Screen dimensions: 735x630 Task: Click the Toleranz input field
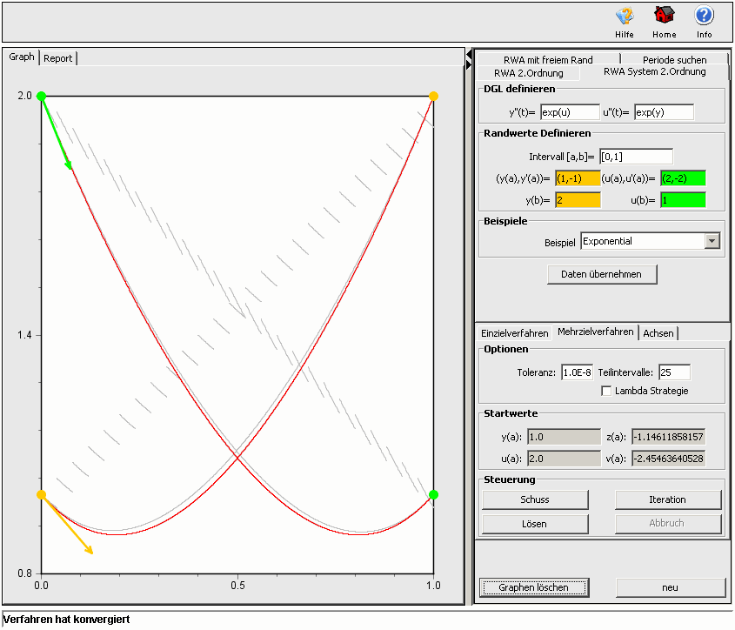tap(577, 372)
